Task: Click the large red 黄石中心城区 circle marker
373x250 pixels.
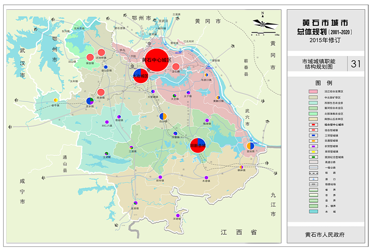Action: click(157, 60)
